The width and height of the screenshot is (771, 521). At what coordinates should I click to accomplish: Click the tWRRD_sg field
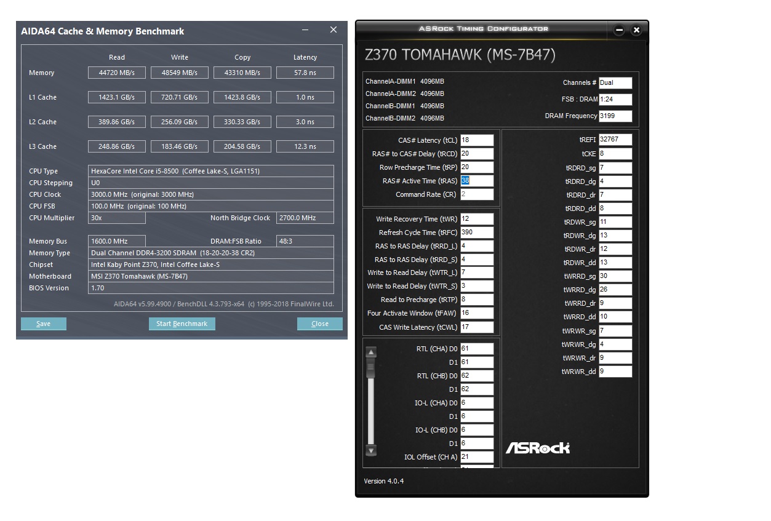[615, 276]
